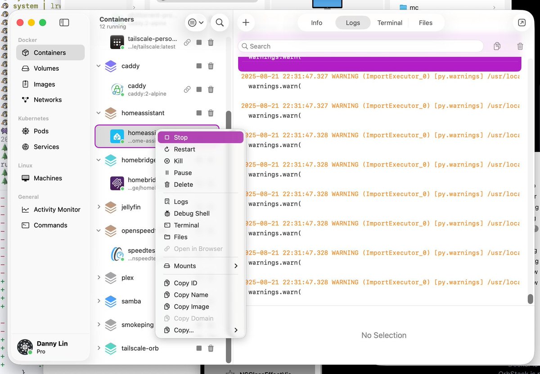540x374 pixels.
Task: Delete the caddy:2-alpine container
Action: pyautogui.click(x=211, y=89)
